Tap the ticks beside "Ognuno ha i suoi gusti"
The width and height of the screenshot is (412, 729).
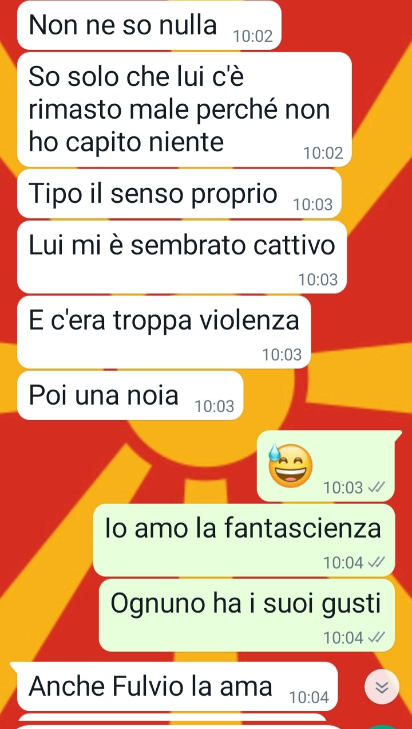pos(377,637)
